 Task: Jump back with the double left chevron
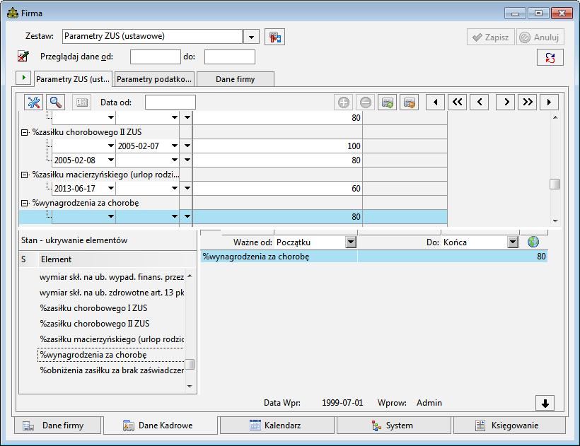click(457, 102)
